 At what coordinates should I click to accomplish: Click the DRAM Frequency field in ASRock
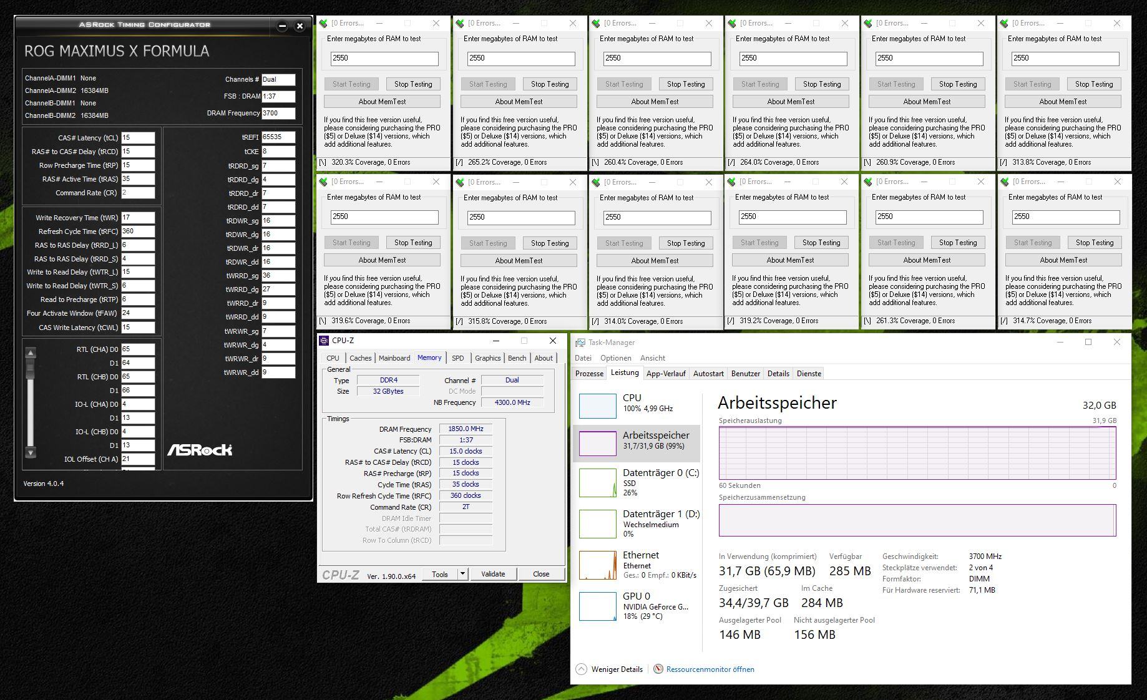pos(278,114)
